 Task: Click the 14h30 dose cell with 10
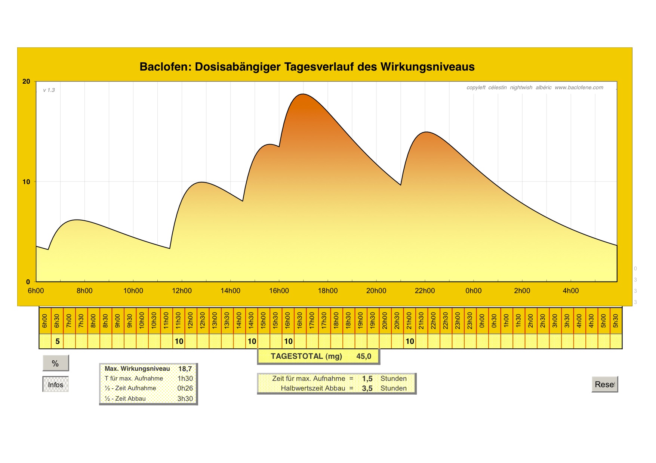point(252,341)
